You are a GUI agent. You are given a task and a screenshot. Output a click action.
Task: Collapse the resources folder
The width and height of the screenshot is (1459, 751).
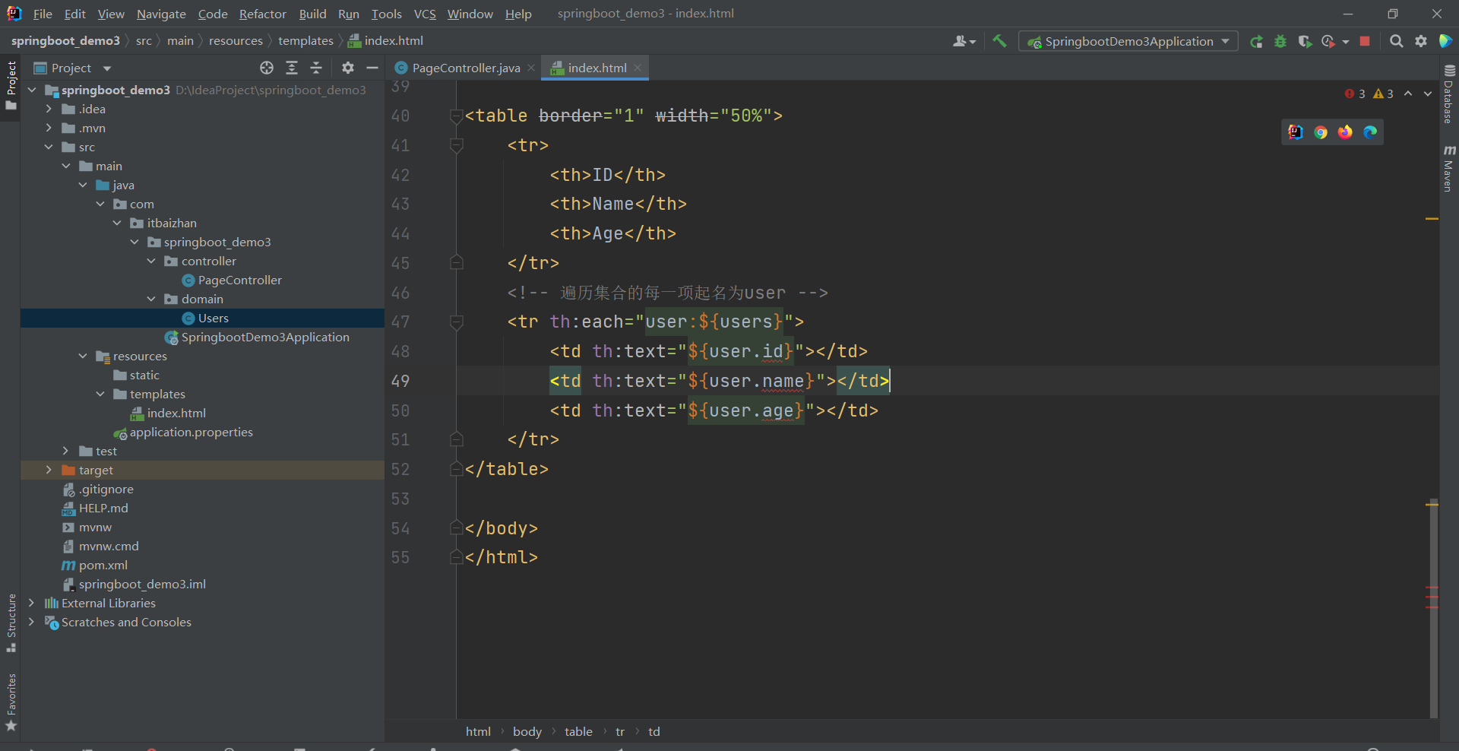pos(83,356)
